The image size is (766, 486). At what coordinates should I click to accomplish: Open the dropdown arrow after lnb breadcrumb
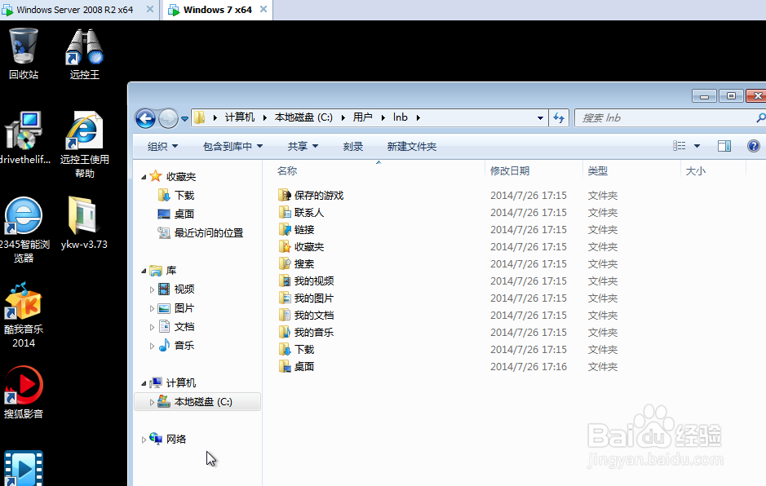pyautogui.click(x=418, y=117)
